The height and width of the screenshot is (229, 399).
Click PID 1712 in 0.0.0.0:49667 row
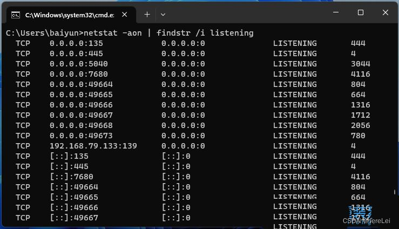coord(361,115)
